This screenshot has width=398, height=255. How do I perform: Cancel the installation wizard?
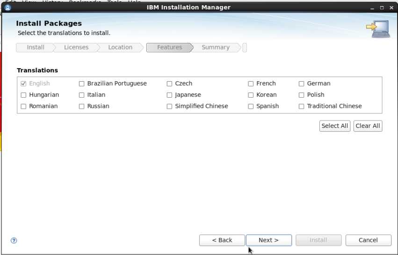point(369,240)
